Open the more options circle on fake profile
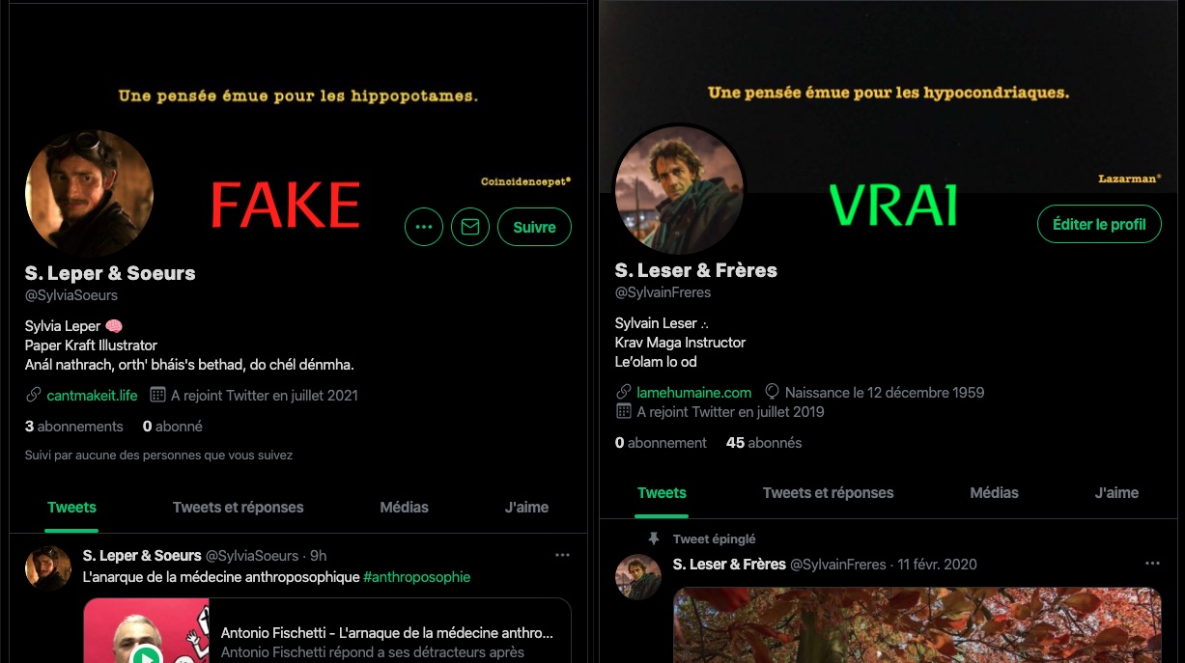Viewport: 1185px width, 663px height. click(423, 228)
